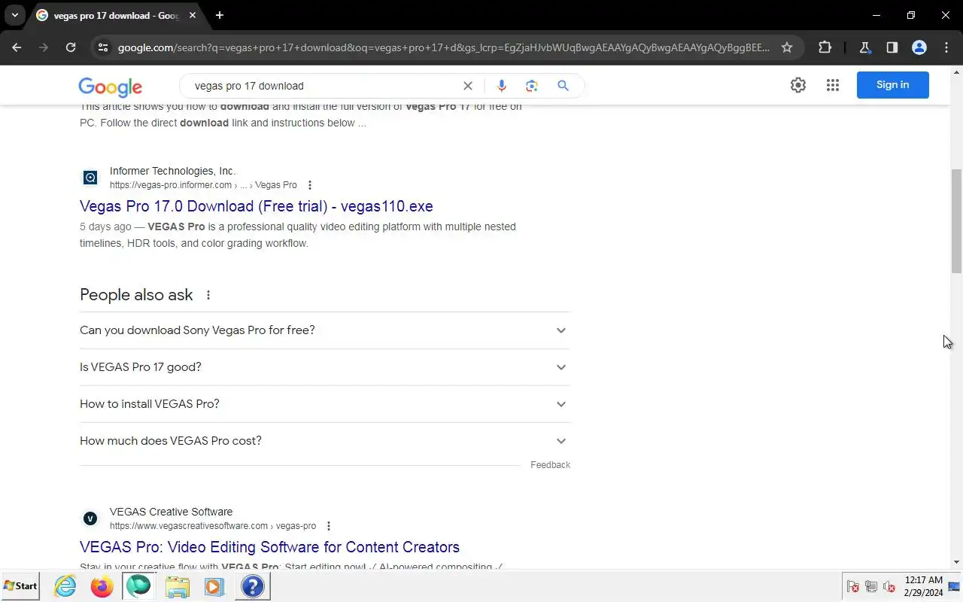Expand 'How to install VEGAS Pro?' question
Screen dimensions: 963x602
[324, 404]
